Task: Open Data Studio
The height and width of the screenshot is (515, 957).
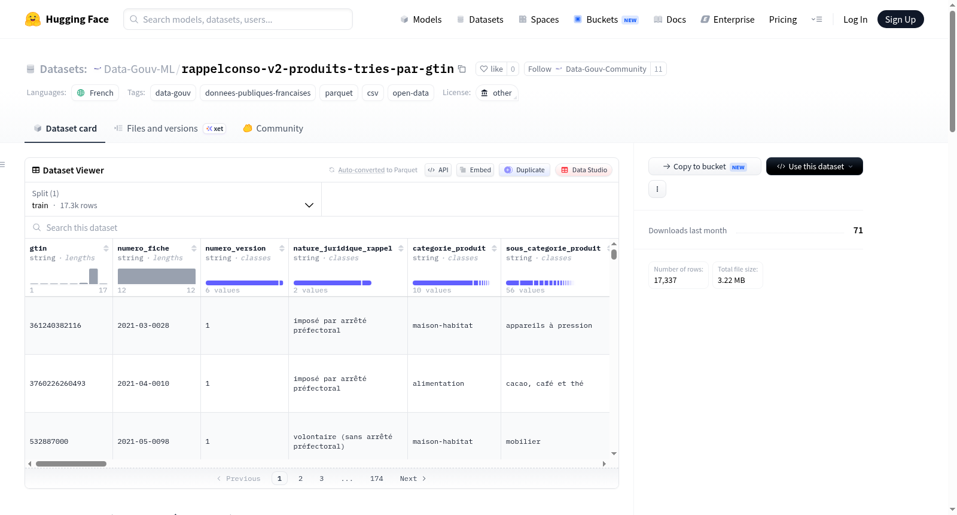Action: pos(583,170)
